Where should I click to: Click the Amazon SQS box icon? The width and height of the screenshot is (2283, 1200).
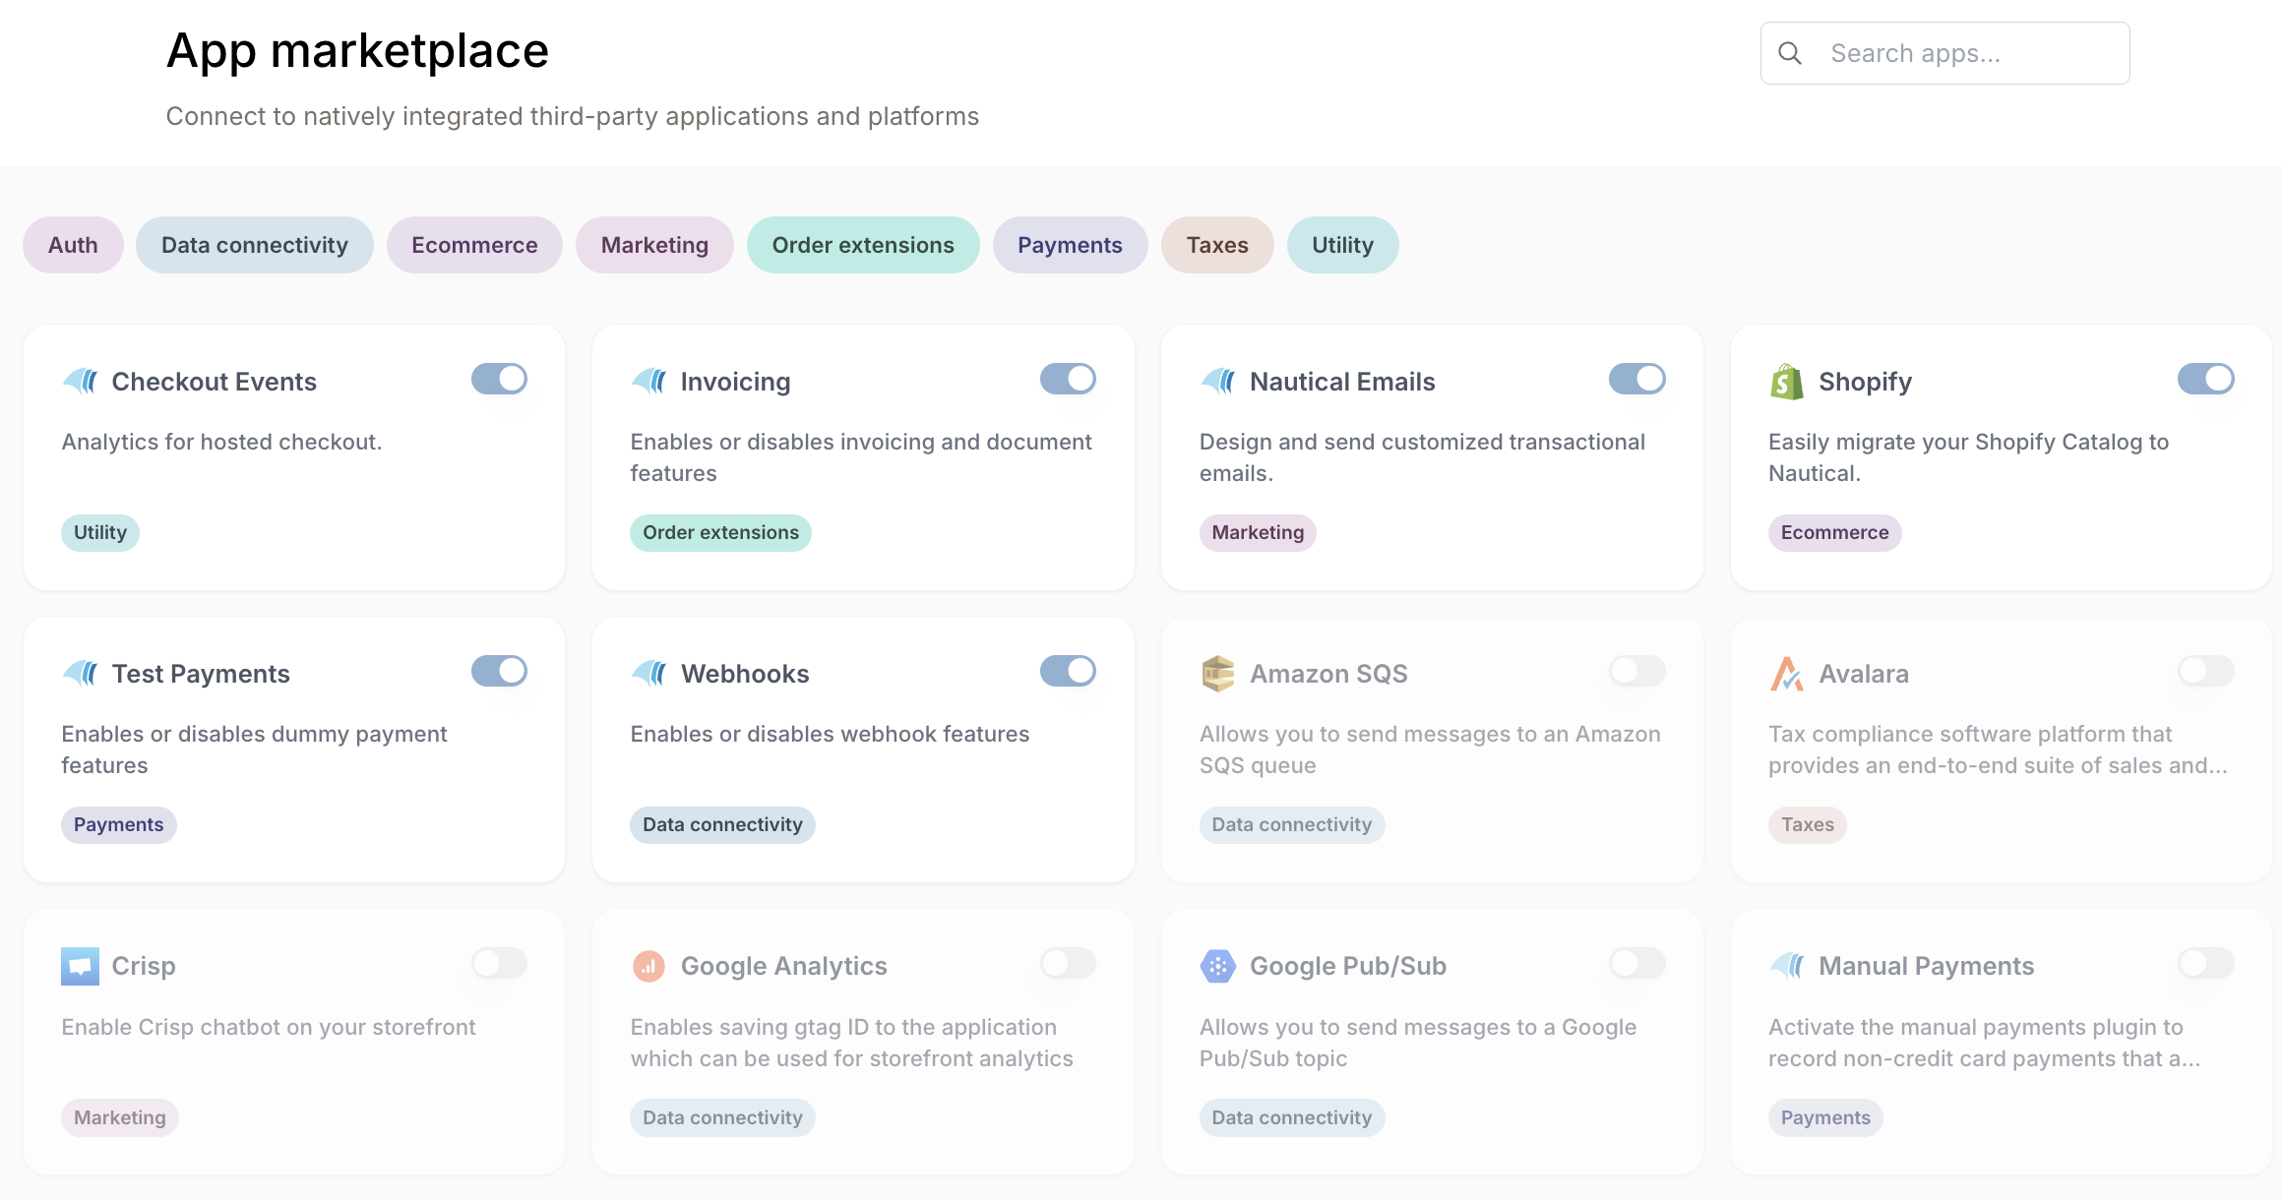point(1217,674)
